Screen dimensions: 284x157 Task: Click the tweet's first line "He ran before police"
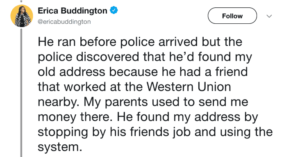96,42
